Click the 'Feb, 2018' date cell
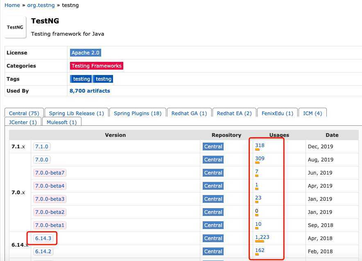The width and height of the screenshot is (362, 261). [320, 251]
